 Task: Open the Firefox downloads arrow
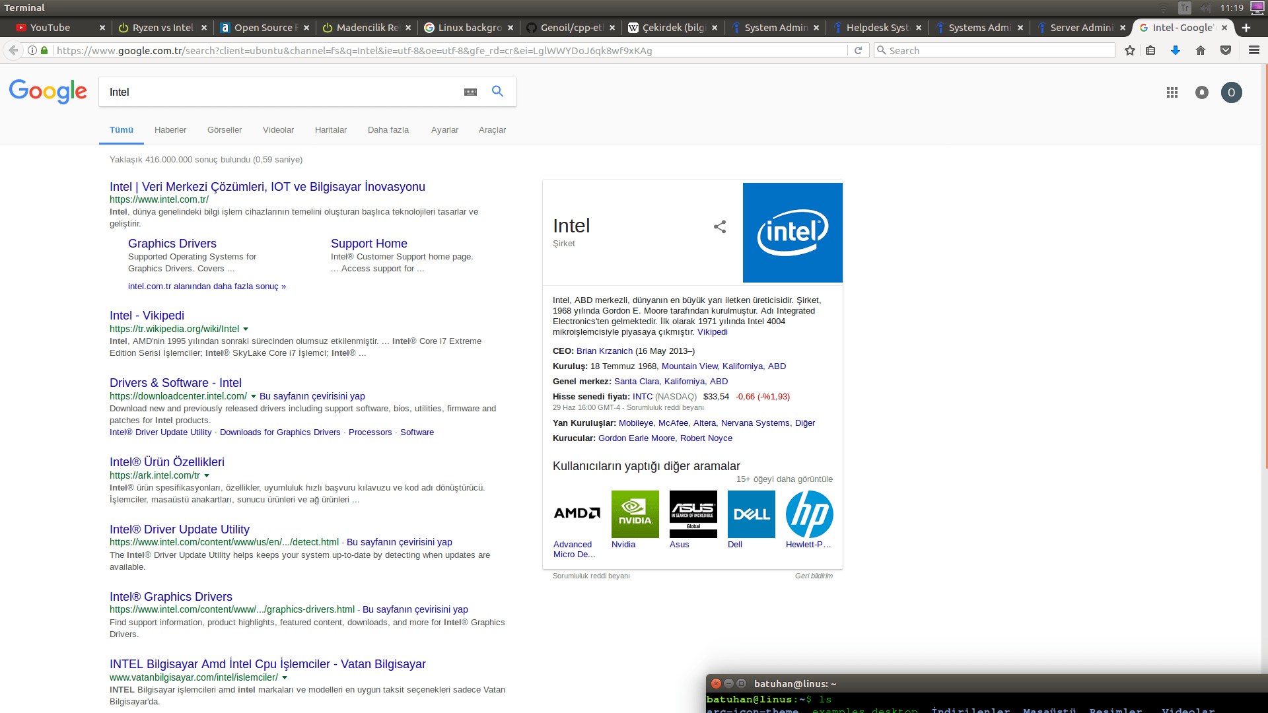click(x=1176, y=50)
